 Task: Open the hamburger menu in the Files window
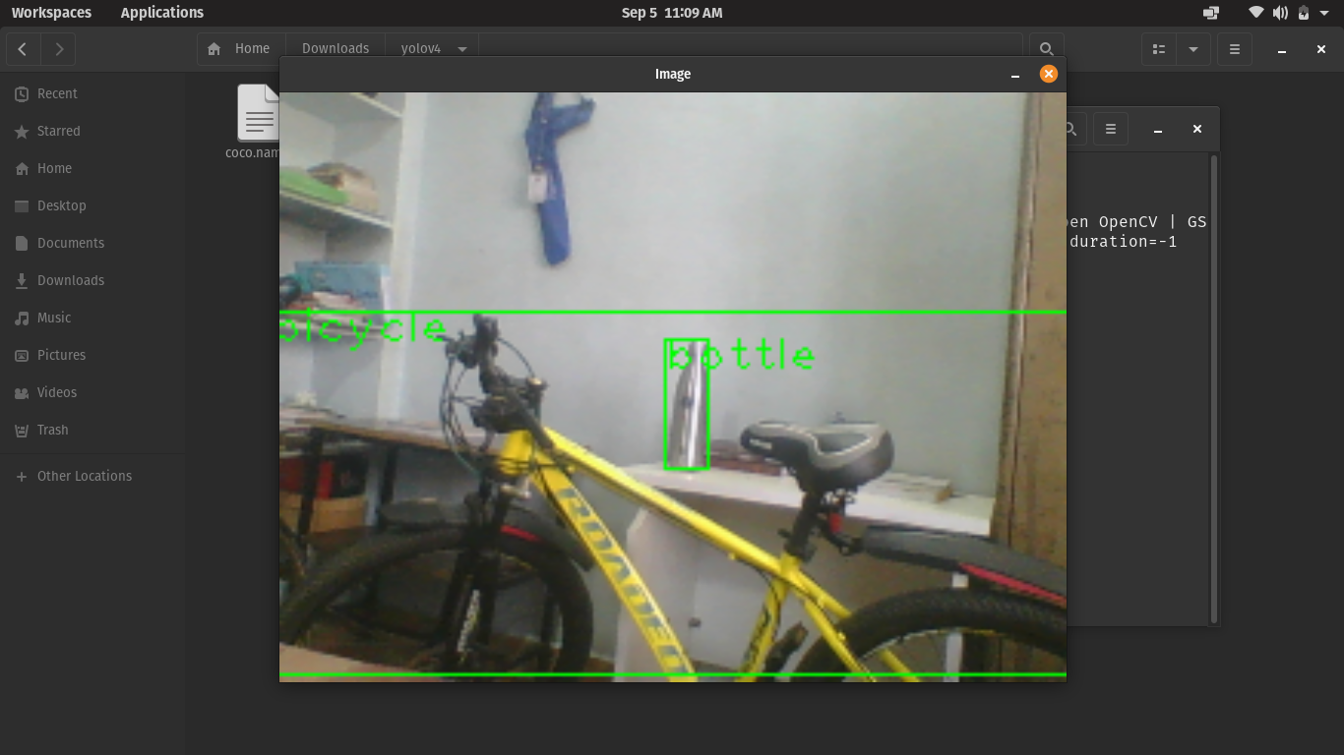[x=1234, y=48]
